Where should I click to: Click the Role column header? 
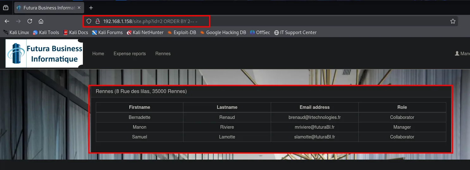(x=402, y=107)
